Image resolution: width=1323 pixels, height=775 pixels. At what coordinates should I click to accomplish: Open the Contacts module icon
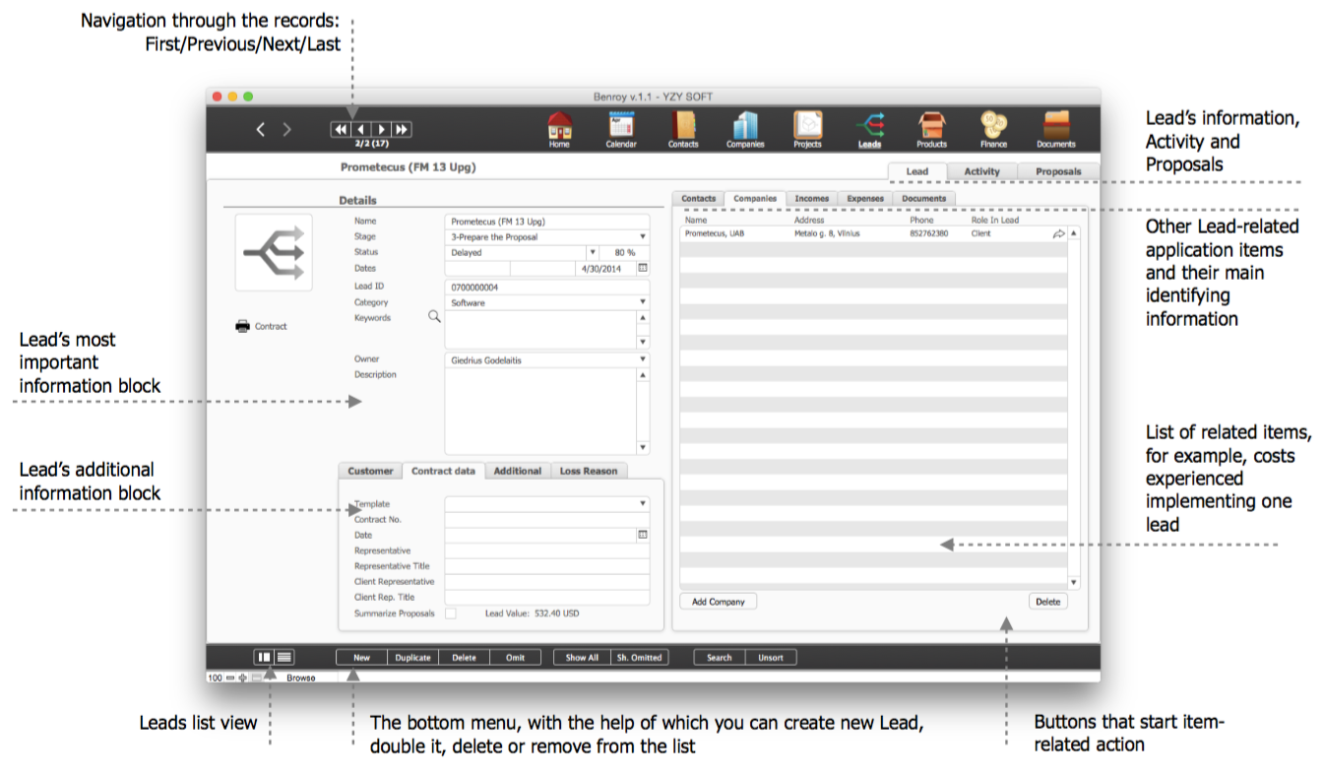tap(683, 126)
